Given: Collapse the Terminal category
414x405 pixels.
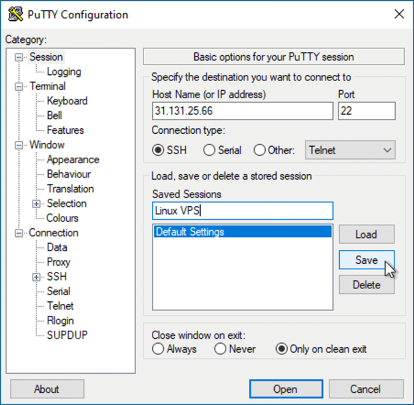Looking at the screenshot, I should tap(19, 87).
